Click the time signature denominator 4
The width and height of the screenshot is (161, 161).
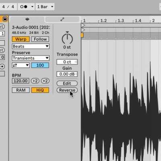12,6
